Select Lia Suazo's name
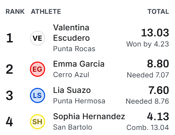 click(72, 90)
